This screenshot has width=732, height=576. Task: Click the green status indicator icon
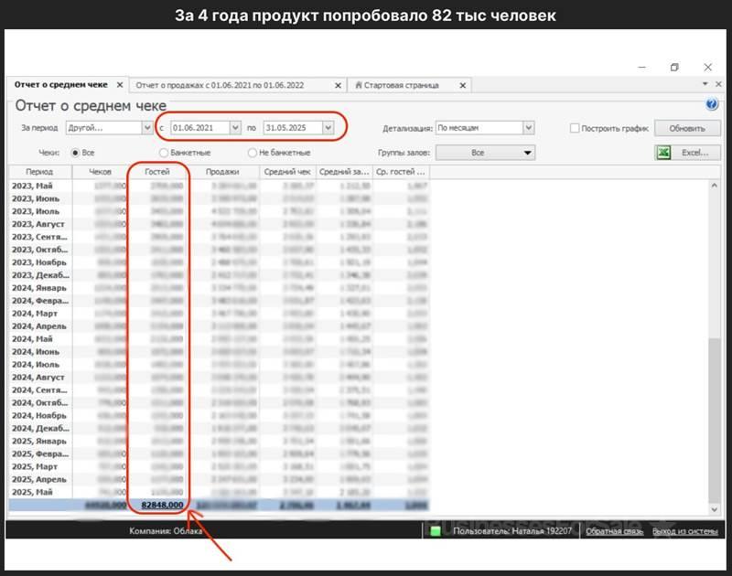pyautogui.click(x=436, y=530)
